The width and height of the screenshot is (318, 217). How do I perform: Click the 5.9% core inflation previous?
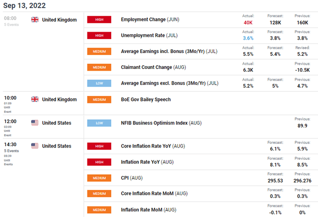303,149
